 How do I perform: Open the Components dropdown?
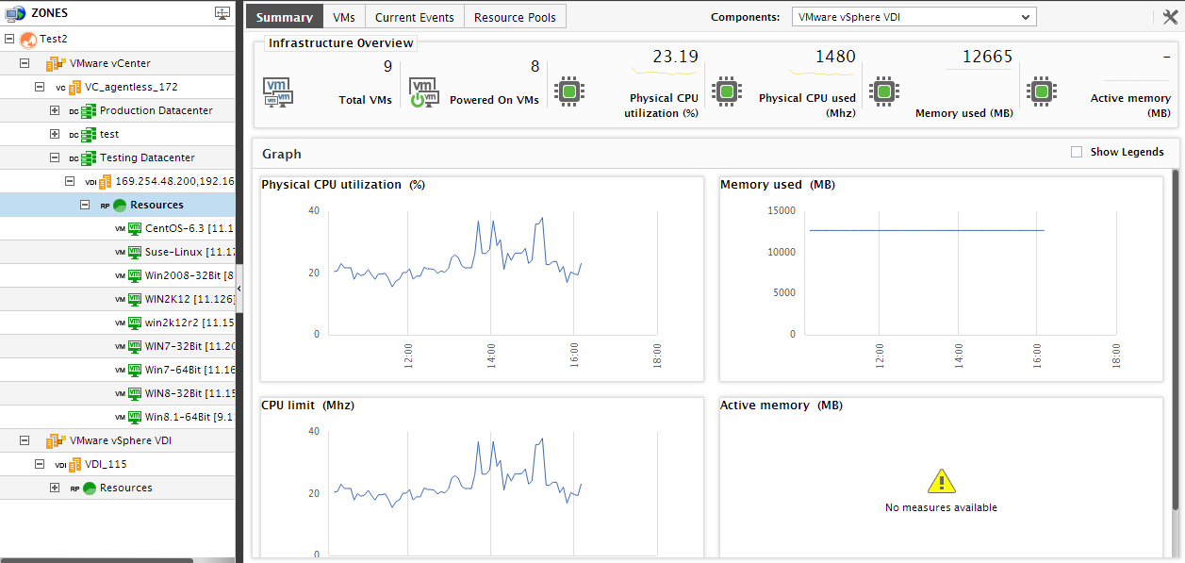[x=913, y=17]
